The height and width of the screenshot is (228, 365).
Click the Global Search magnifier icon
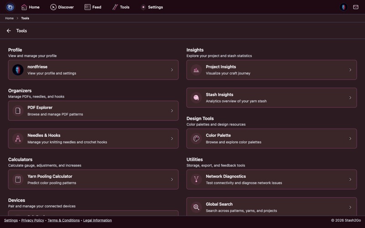point(196,207)
